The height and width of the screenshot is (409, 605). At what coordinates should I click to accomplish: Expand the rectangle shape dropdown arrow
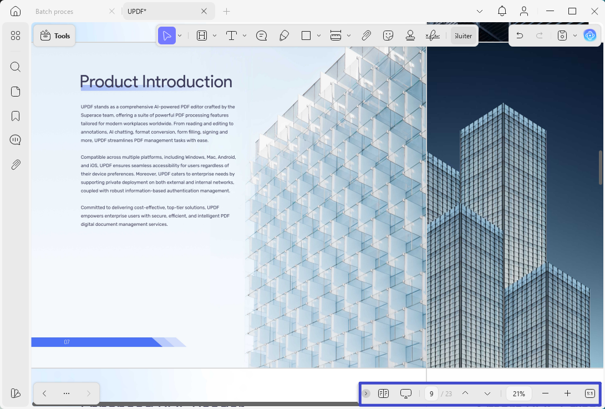pos(319,36)
